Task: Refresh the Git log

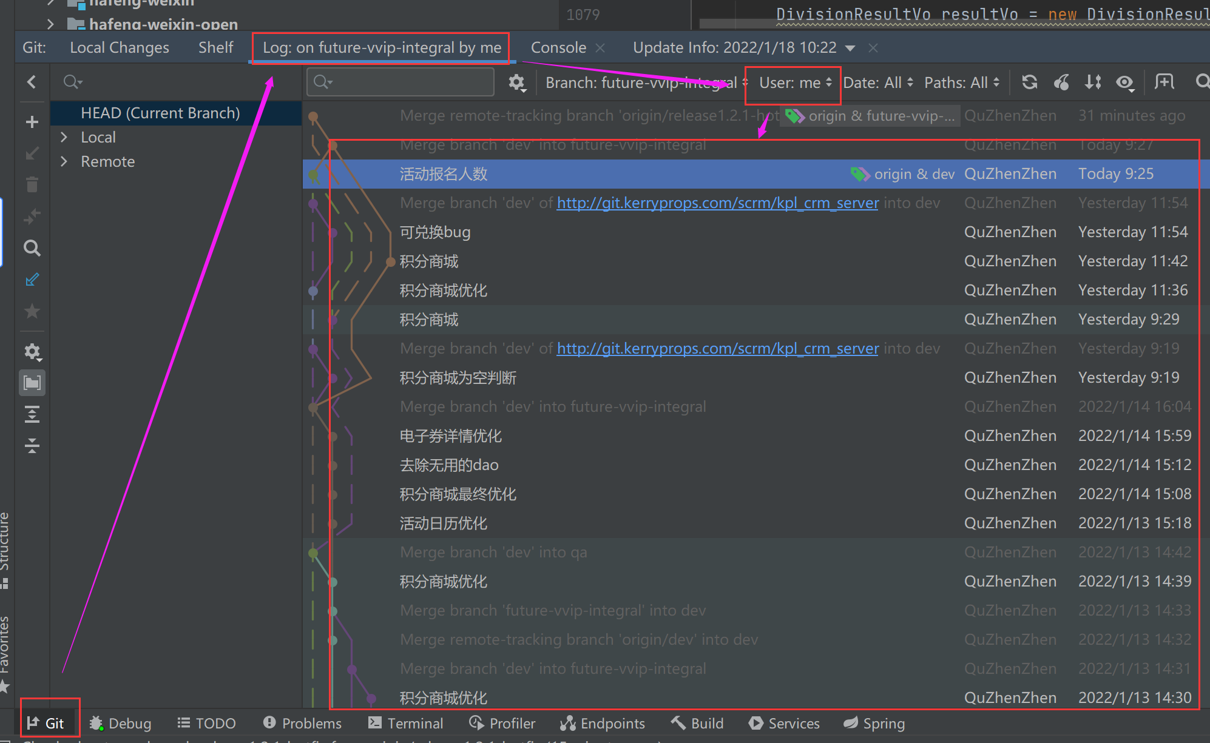Action: click(x=1029, y=82)
